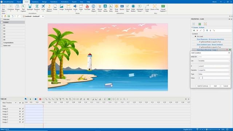Expand the Shapes gallery dropdown
Image resolution: width=233 pixels, height=131 pixels.
point(17,11)
